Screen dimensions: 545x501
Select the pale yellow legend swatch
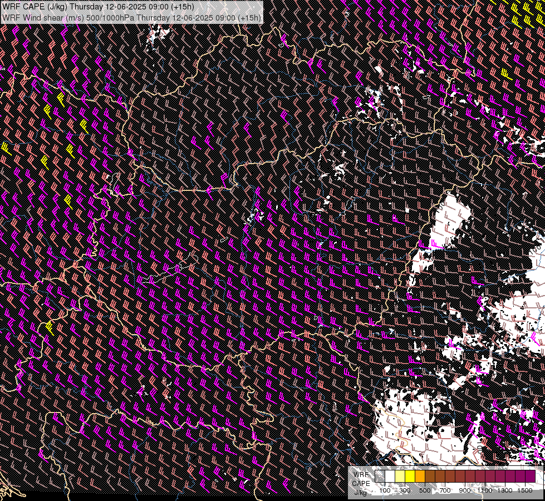[x=400, y=476]
